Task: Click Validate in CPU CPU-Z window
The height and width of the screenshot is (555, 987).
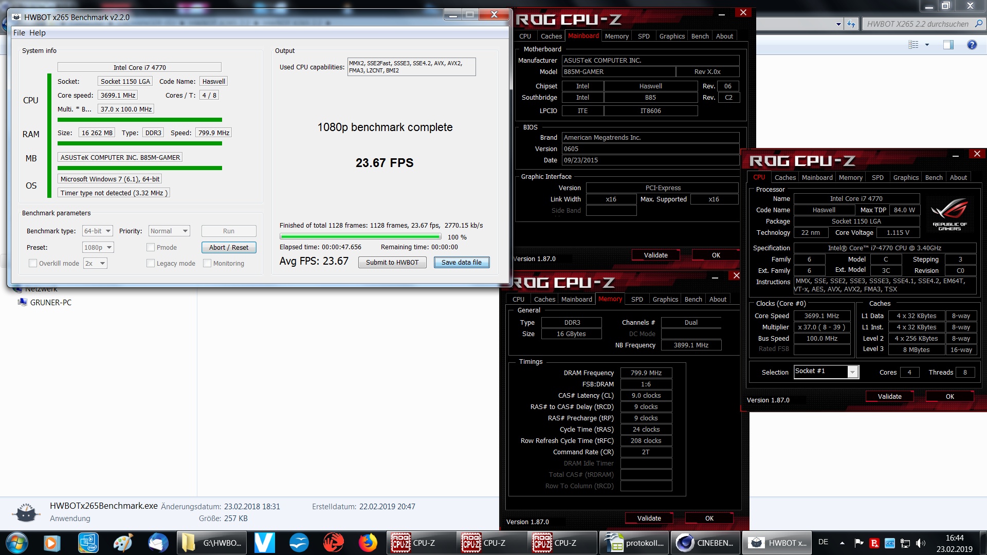Action: (889, 396)
